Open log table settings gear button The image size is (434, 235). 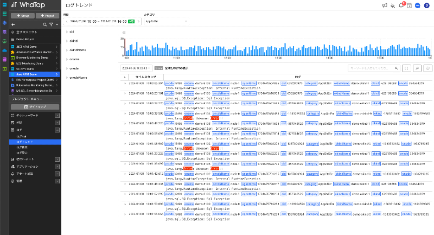click(427, 68)
